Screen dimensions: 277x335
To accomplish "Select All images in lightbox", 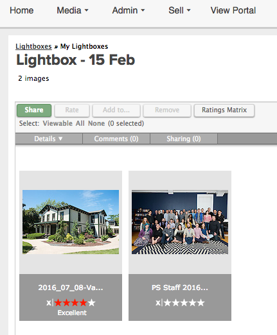I will coord(80,123).
